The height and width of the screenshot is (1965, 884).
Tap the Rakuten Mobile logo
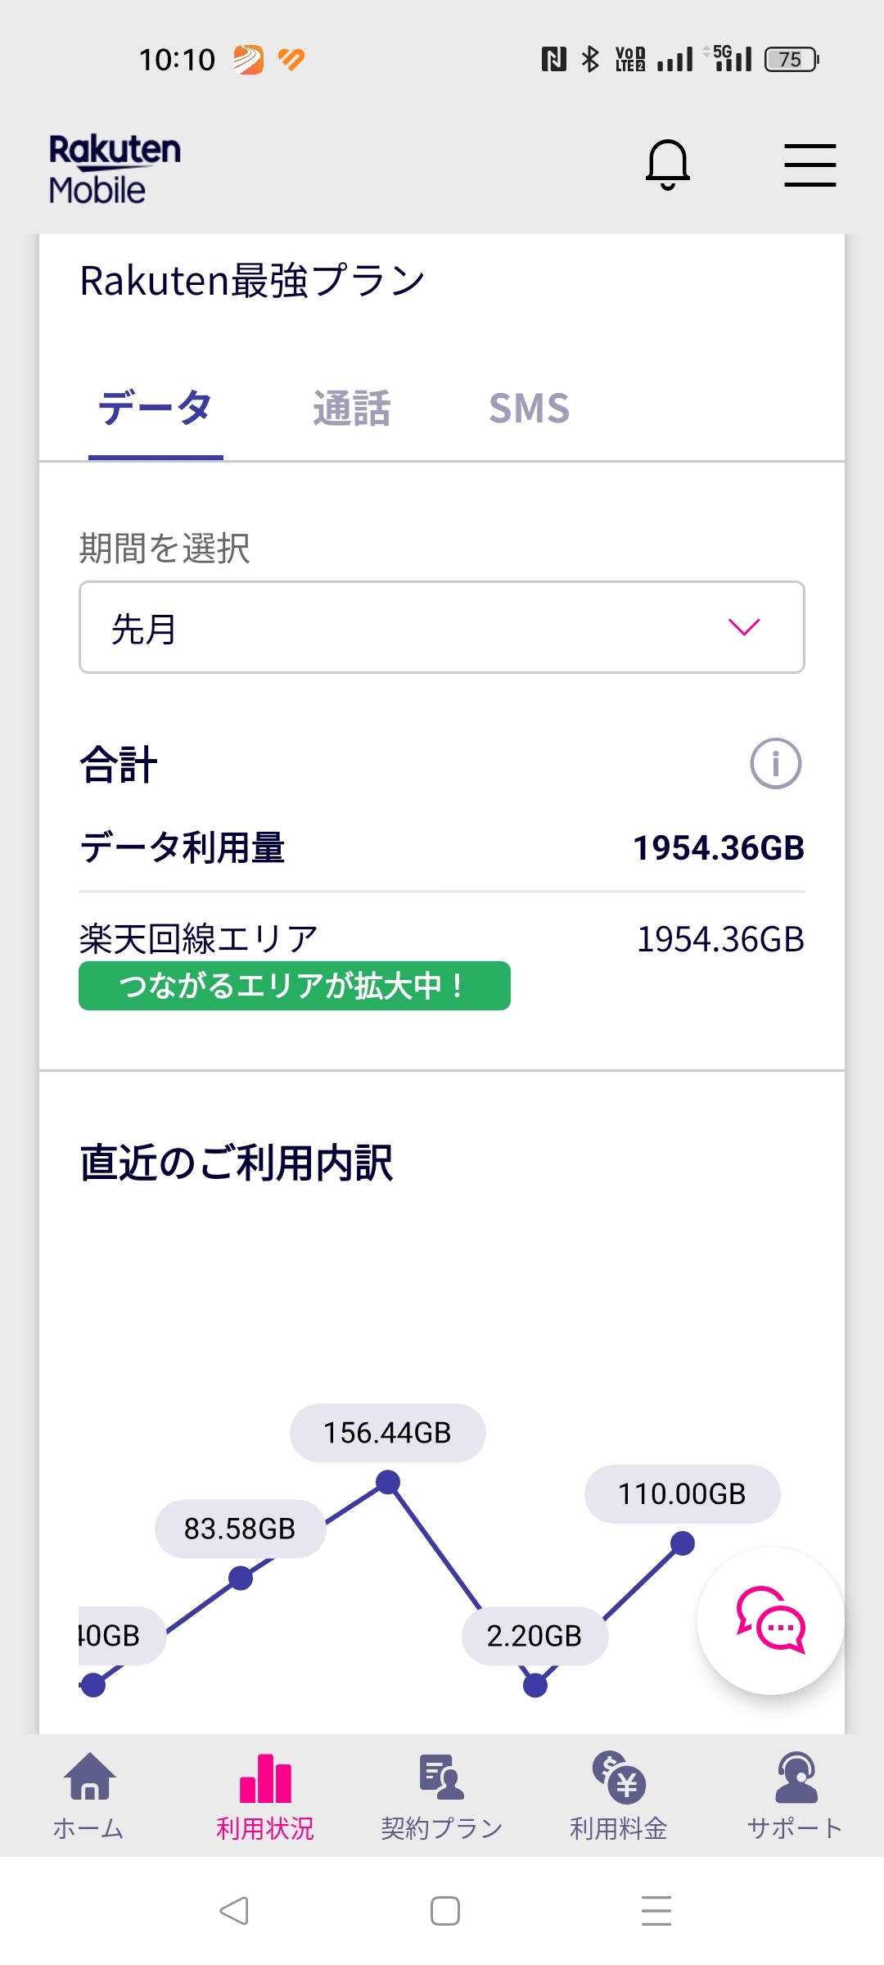[x=115, y=169]
